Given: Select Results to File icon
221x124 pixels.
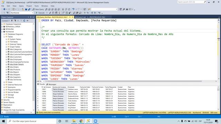Looking at the screenshot, I should pos(80,13).
